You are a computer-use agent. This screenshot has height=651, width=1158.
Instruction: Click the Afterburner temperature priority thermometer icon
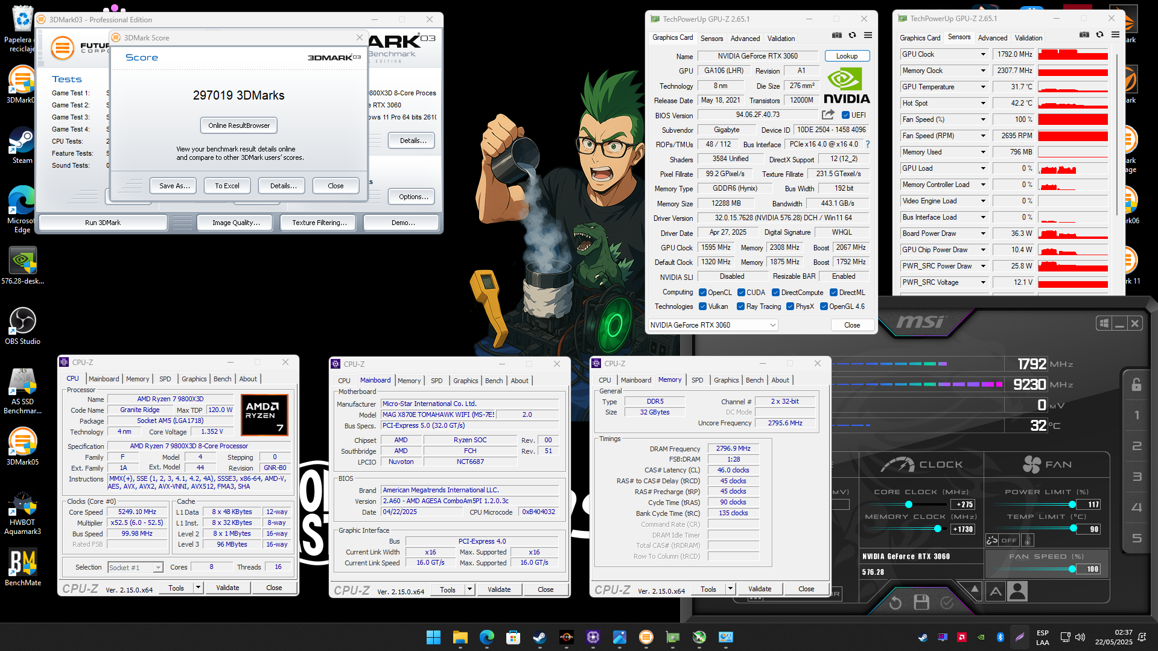[x=1028, y=540]
